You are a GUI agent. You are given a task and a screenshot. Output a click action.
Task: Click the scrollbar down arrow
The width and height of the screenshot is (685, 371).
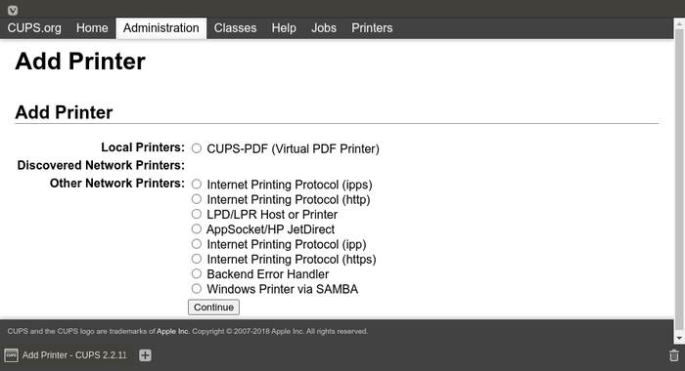tap(679, 338)
